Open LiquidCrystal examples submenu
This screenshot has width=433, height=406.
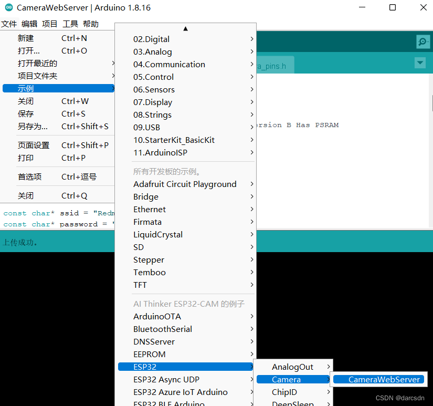pyautogui.click(x=186, y=235)
